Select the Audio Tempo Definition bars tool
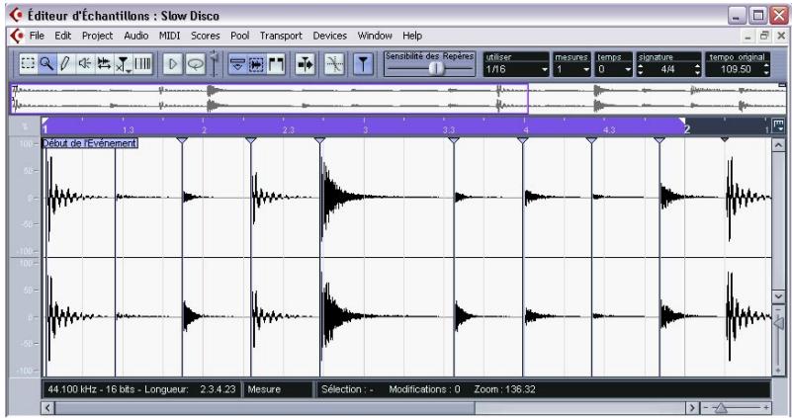Image resolution: width=792 pixels, height=418 pixels. (142, 64)
